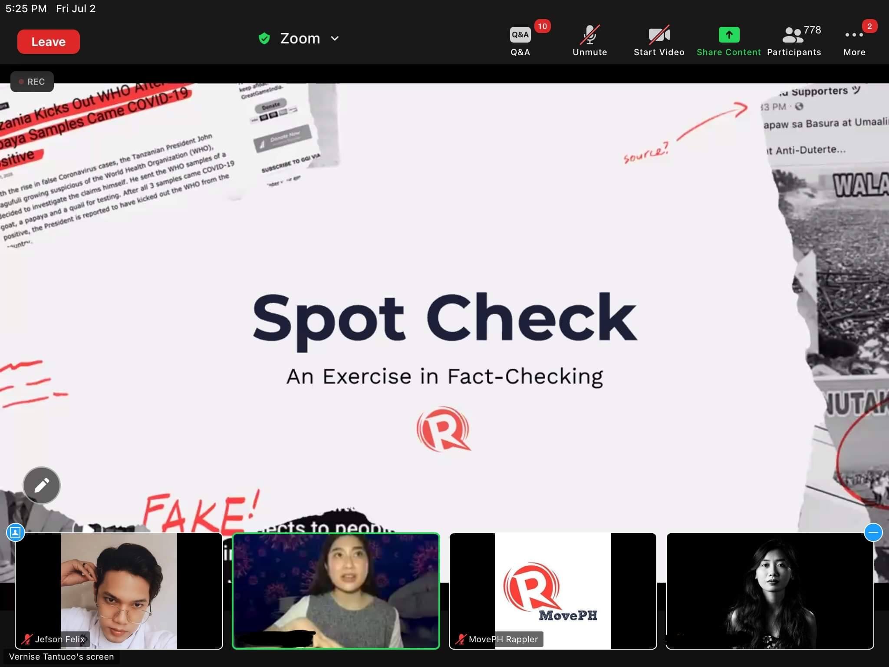Click the blue contact icon above thumbnails
Viewport: 889px width, 667px height.
(16, 532)
